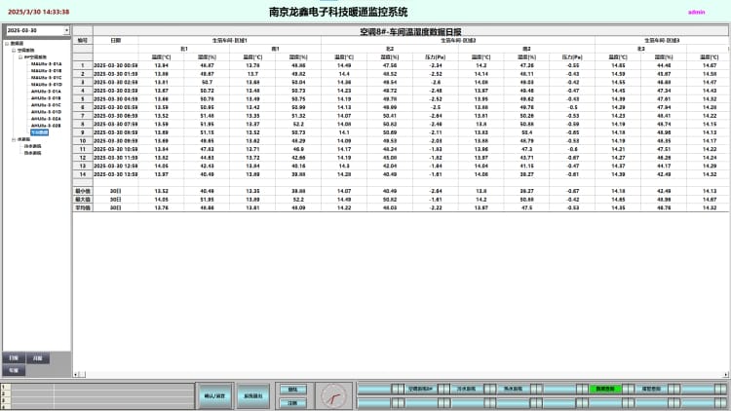
Task: Open the 空调系统B# navigation button
Action: pyautogui.click(x=420, y=388)
